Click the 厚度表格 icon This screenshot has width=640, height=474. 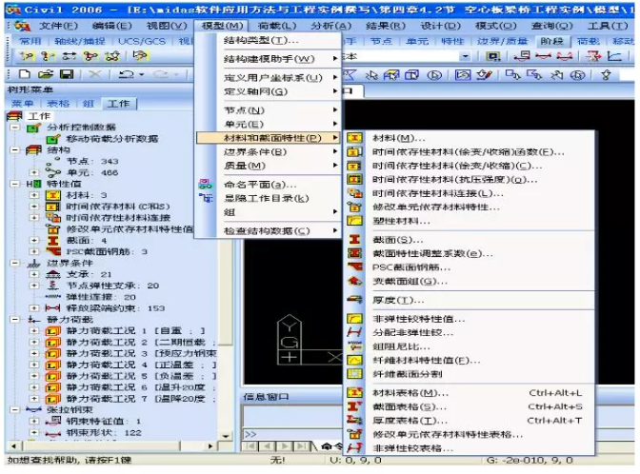tap(354, 420)
